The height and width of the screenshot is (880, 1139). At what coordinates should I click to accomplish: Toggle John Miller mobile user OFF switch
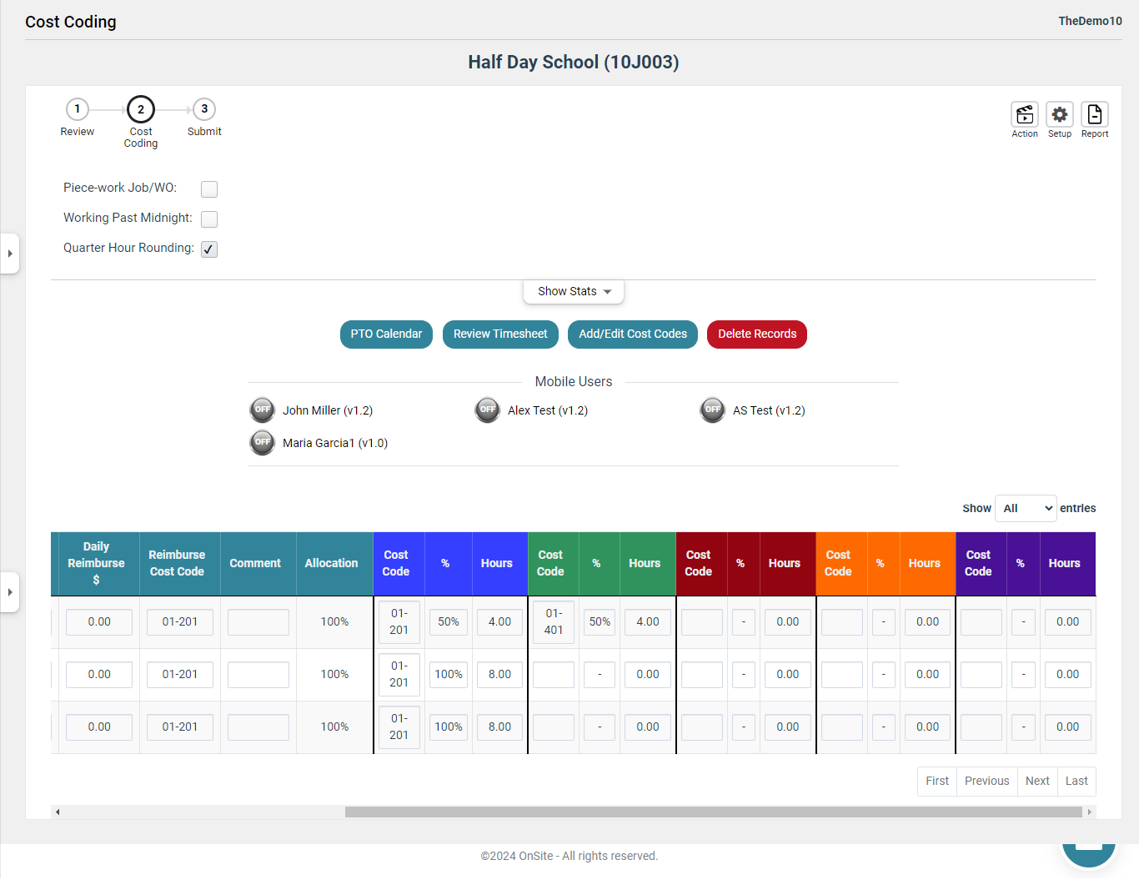pos(263,410)
